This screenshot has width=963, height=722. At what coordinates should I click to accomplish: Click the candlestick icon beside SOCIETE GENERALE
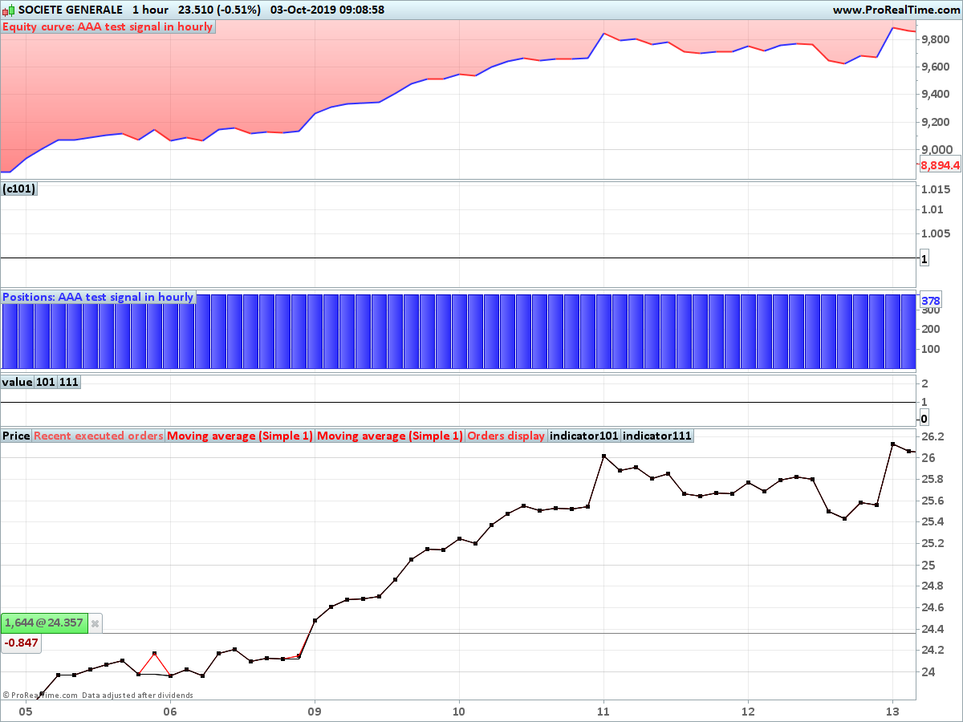[x=9, y=10]
